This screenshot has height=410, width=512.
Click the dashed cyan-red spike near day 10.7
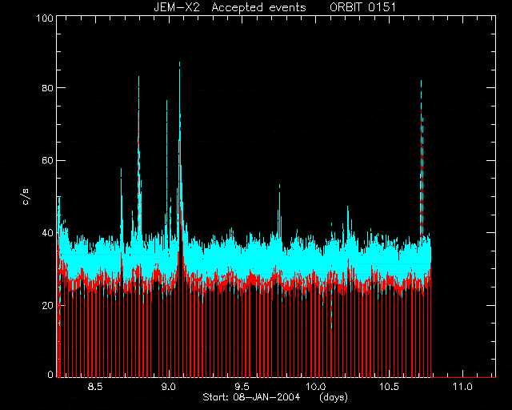tap(422, 157)
